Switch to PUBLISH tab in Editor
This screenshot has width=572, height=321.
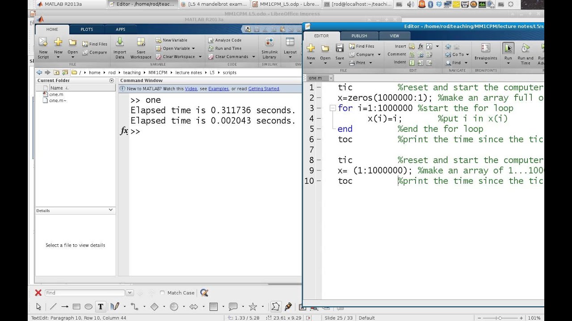click(x=359, y=36)
